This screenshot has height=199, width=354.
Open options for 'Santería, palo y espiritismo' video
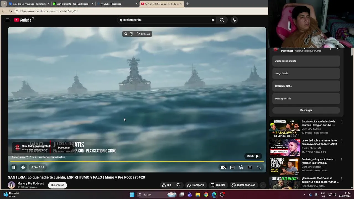(342, 160)
